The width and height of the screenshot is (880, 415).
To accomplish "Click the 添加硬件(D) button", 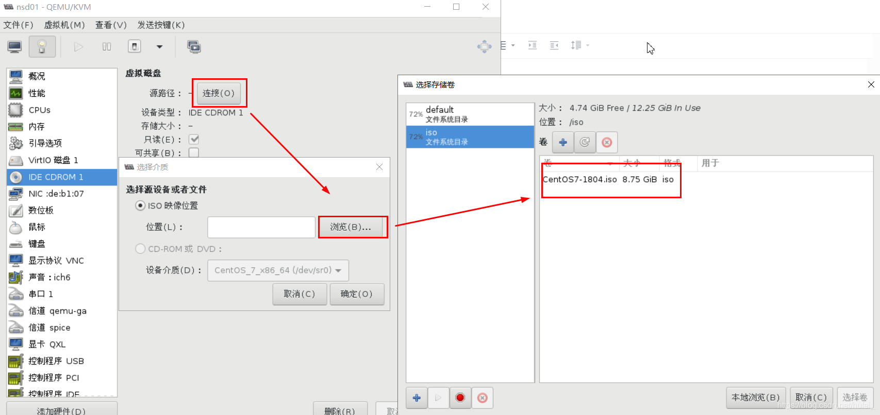I will (x=62, y=409).
